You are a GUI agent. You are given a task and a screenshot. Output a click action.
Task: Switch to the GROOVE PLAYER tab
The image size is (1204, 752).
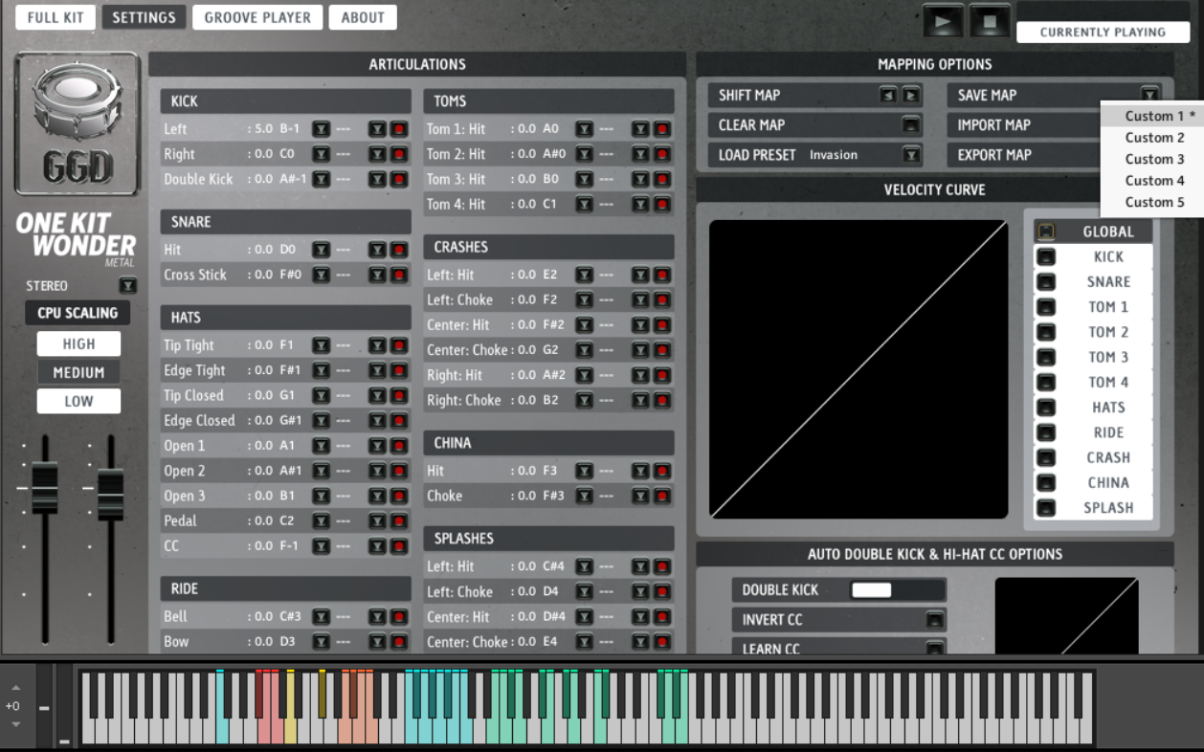[x=257, y=17]
